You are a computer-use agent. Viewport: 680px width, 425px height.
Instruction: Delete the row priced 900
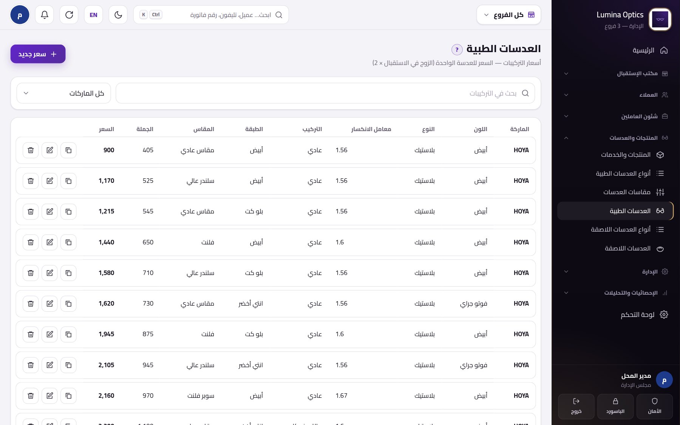pyautogui.click(x=31, y=150)
